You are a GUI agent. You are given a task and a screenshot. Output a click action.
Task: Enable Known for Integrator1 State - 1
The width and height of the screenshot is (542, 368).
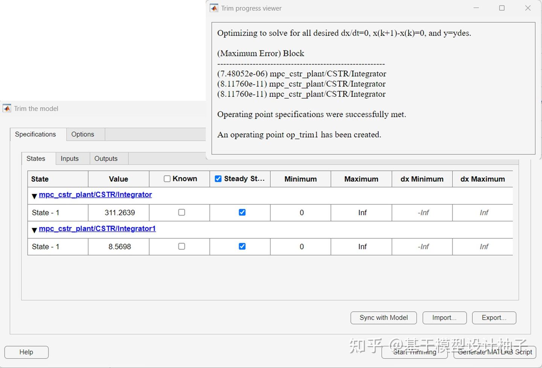click(181, 246)
